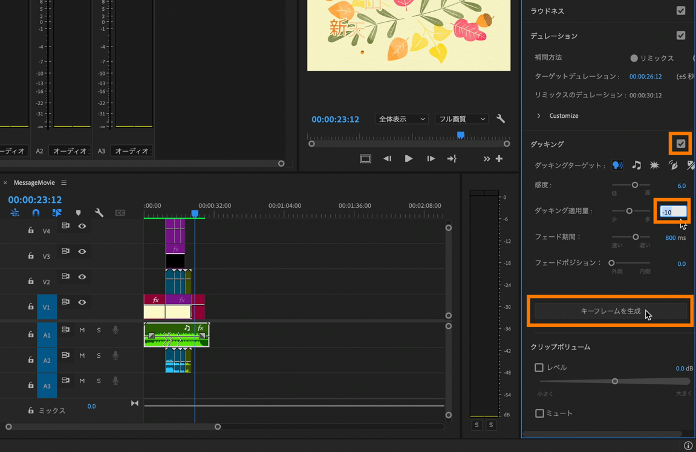Enable voice-over record on A1
Screen dimensions: 696x452
[x=115, y=330]
